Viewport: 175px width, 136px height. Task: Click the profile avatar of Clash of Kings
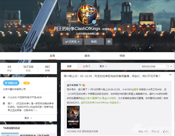tap(87, 15)
